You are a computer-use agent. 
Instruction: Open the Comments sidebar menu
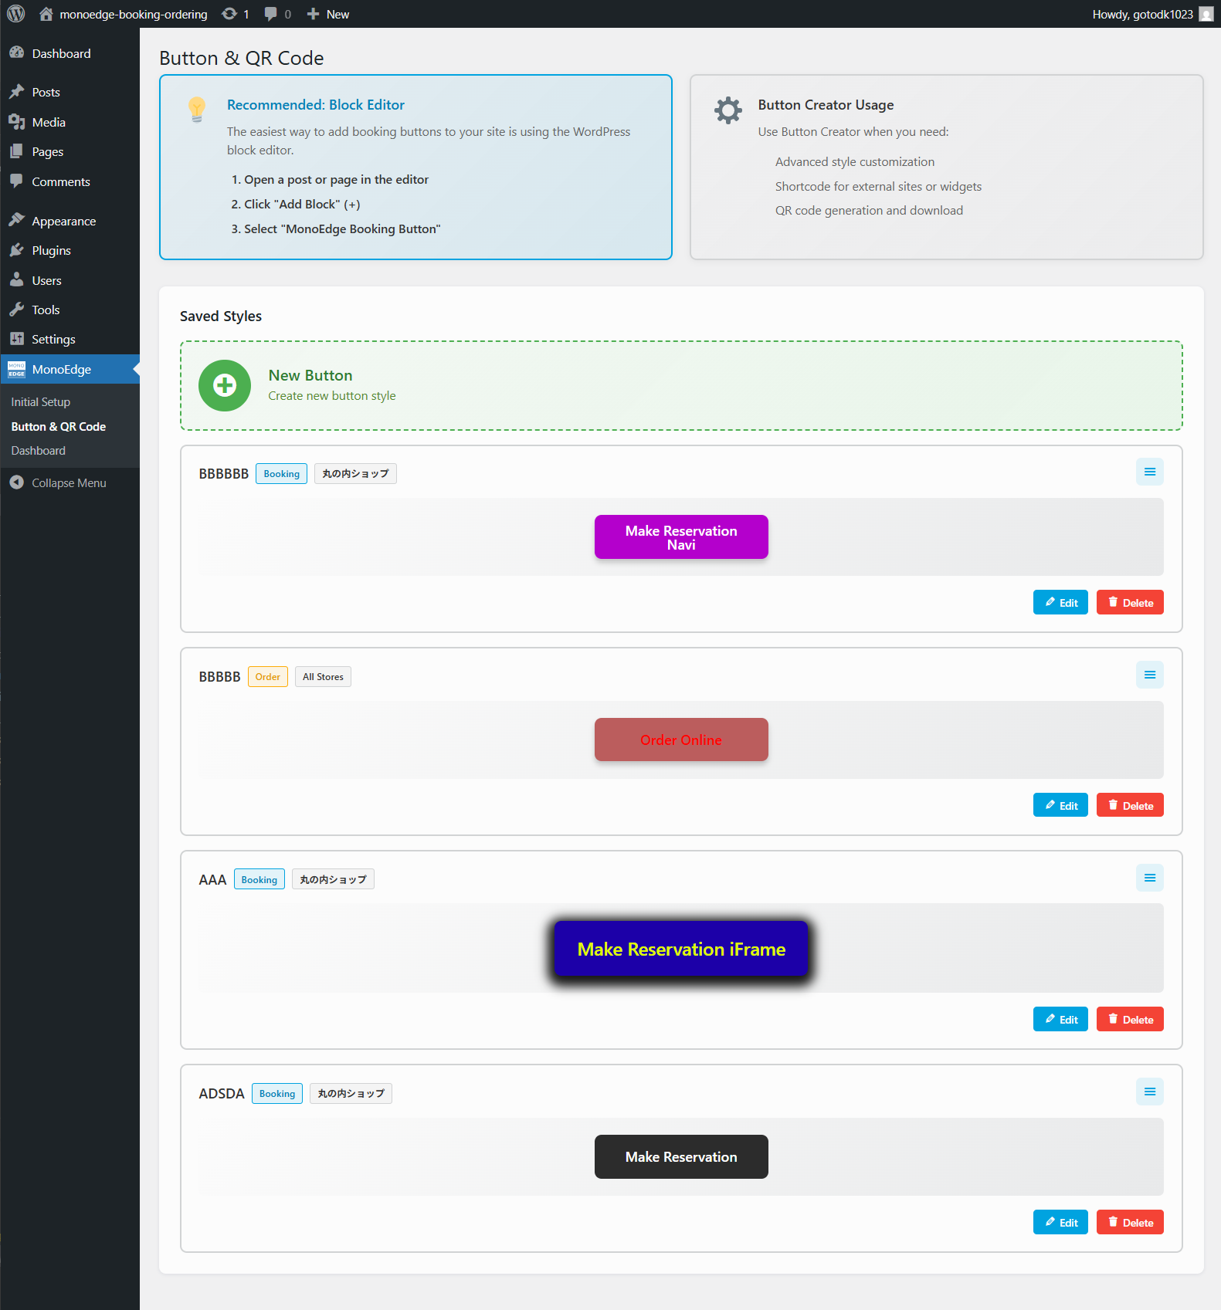[70, 181]
